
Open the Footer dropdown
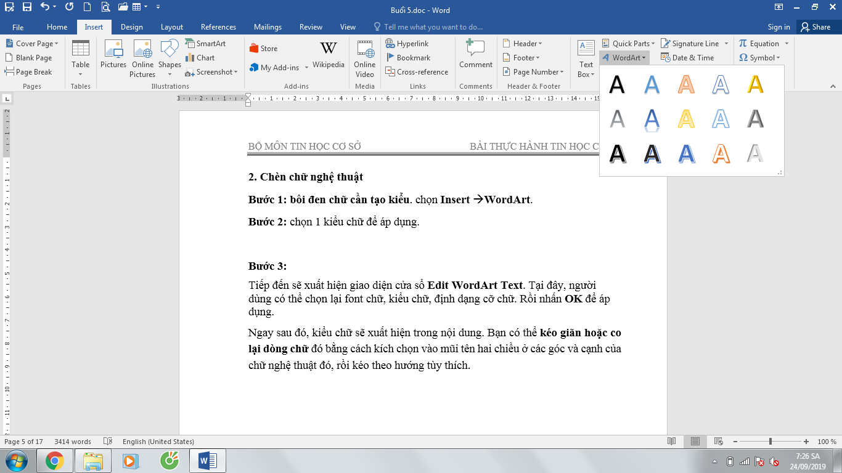coord(522,58)
